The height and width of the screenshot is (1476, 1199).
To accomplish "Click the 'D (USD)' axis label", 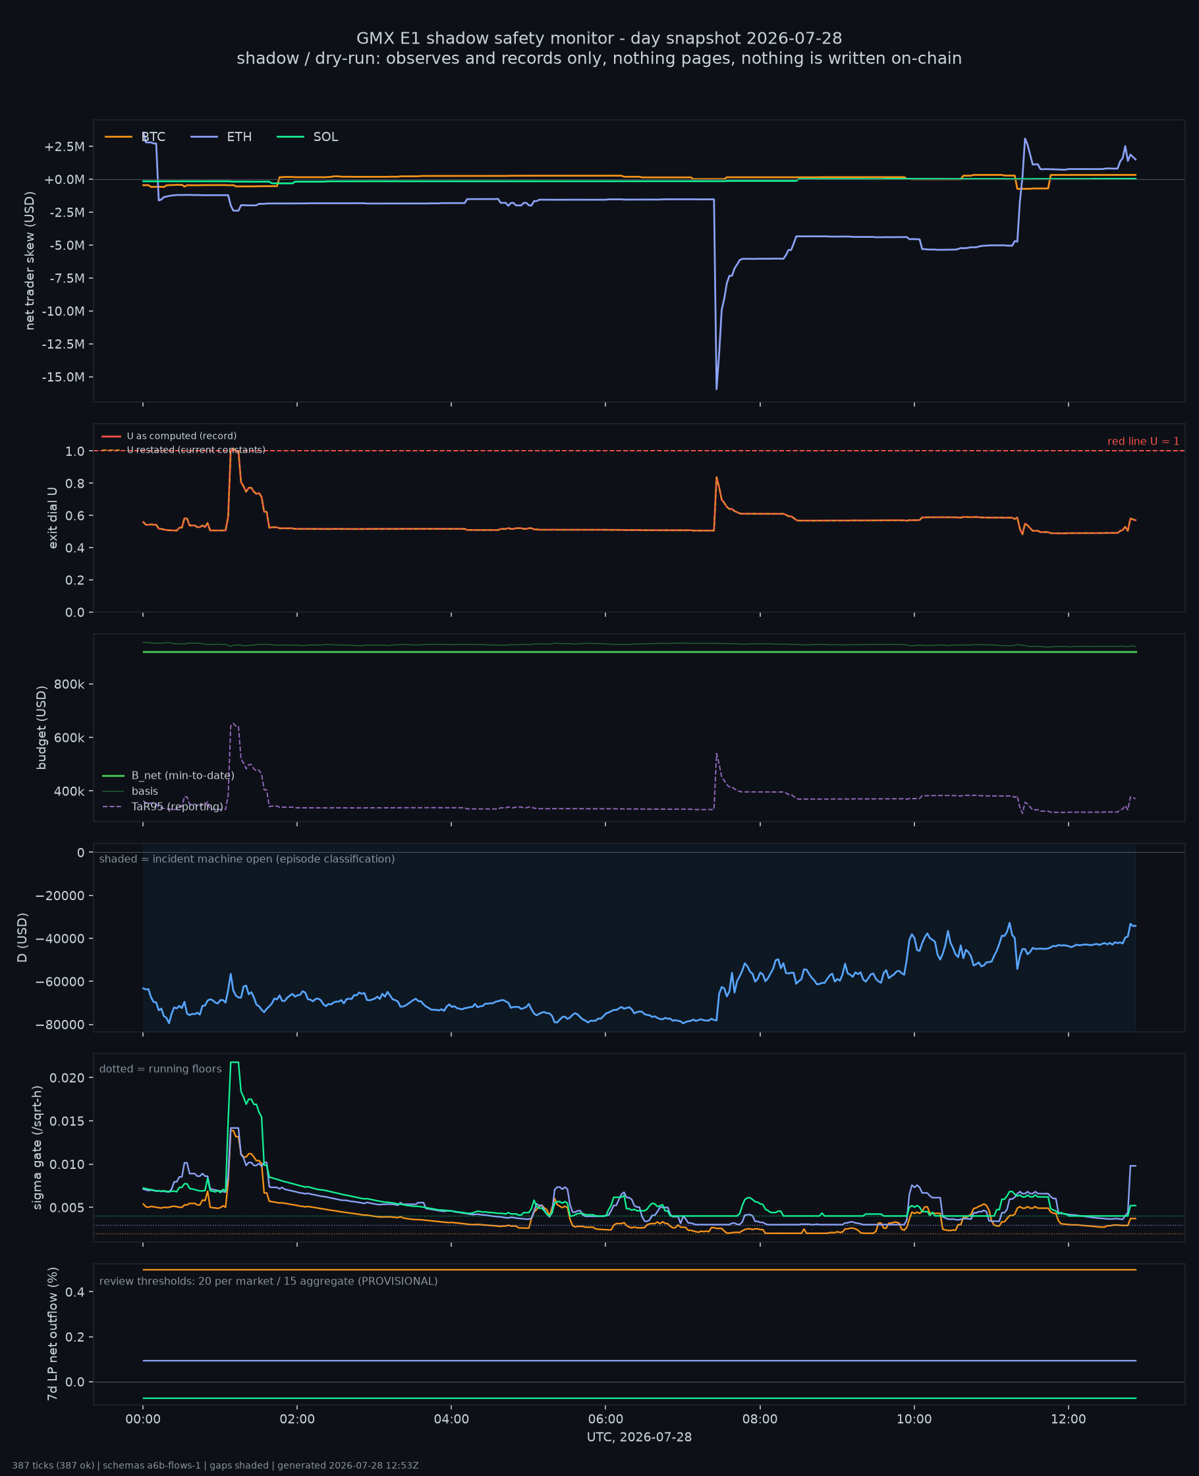I will click(x=22, y=937).
